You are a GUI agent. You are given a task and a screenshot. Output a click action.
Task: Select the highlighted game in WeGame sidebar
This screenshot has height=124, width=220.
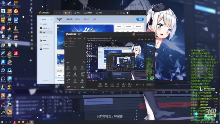pyautogui.click(x=46, y=32)
